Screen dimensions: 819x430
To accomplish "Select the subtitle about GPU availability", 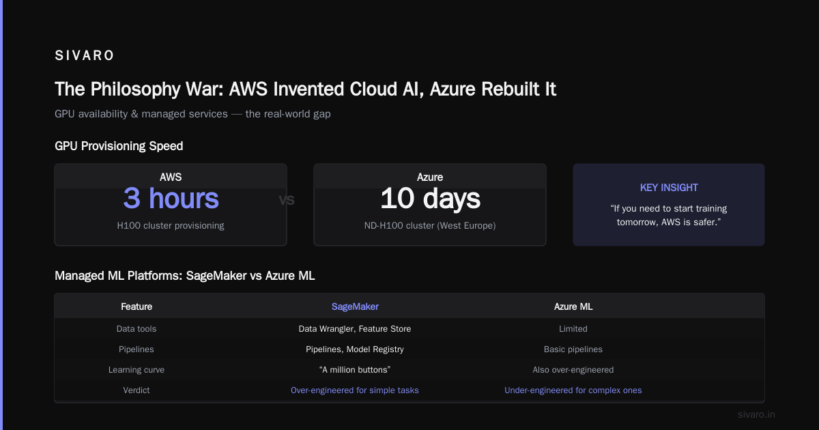I will pyautogui.click(x=192, y=114).
